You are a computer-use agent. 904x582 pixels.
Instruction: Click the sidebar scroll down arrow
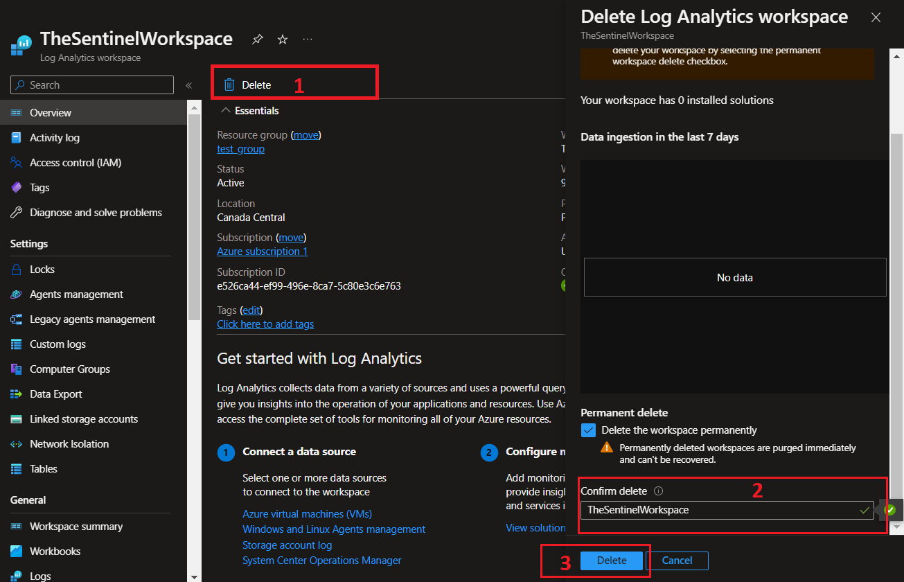195,576
